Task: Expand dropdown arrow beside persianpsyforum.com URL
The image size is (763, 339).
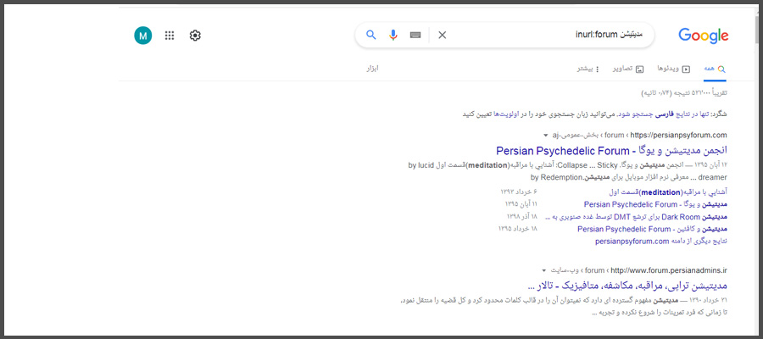Action: pyautogui.click(x=546, y=136)
